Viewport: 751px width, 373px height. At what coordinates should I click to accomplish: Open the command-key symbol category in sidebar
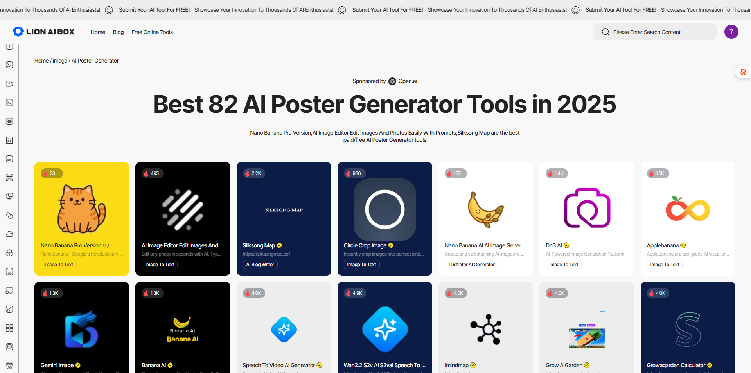[9, 178]
